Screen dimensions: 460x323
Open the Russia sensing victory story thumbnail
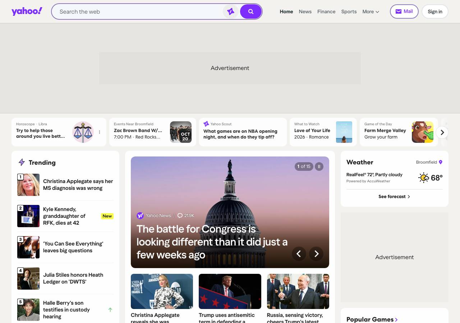tap(298, 291)
